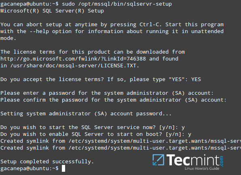Click the first 'Created symlink' output line
The width and height of the screenshot is (241, 175).
click(120, 141)
